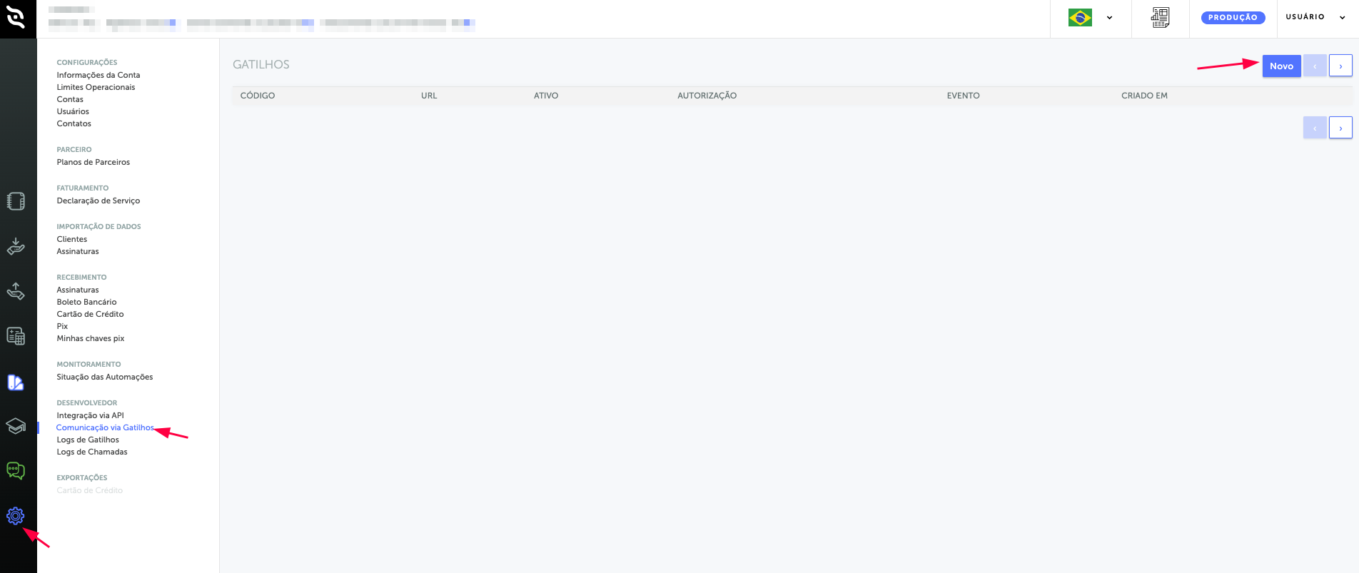Expand the language dropdown arrow next to flag

point(1110,18)
